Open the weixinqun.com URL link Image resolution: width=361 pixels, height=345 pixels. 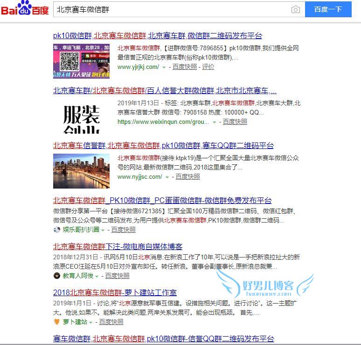pyautogui.click(x=163, y=122)
